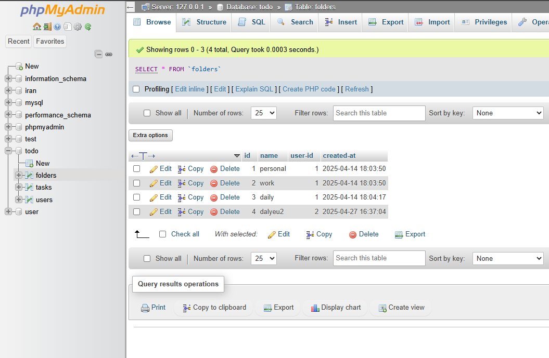Click the log out door icon
Image resolution: width=549 pixels, height=358 pixels.
coord(47,26)
